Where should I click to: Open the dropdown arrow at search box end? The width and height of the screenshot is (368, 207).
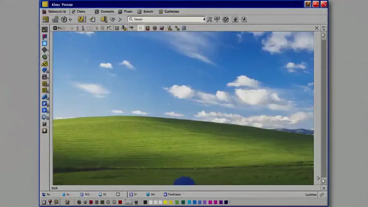coord(204,19)
